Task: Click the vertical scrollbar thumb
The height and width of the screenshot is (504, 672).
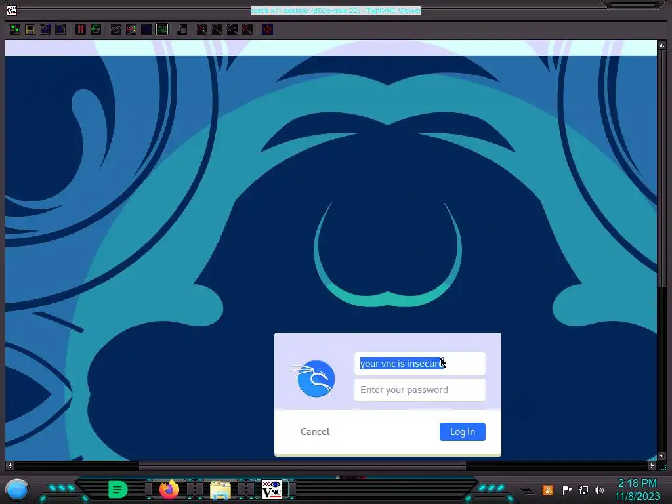Action: pos(661,168)
